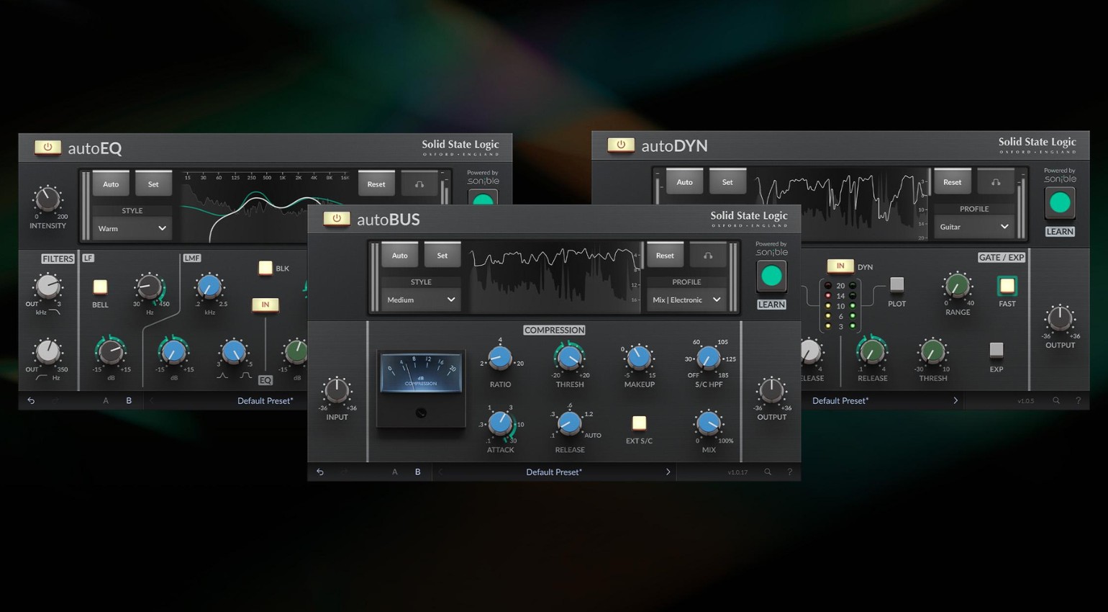Click the undo arrow in autoBUS footer

click(320, 472)
